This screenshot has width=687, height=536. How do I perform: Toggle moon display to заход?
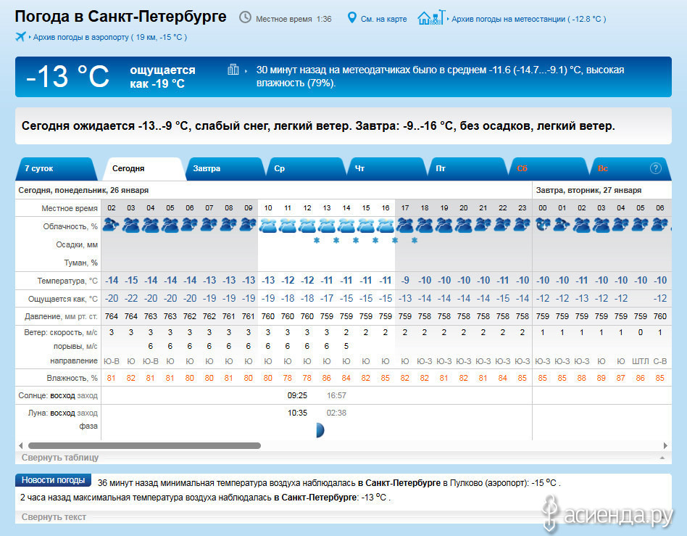click(87, 413)
